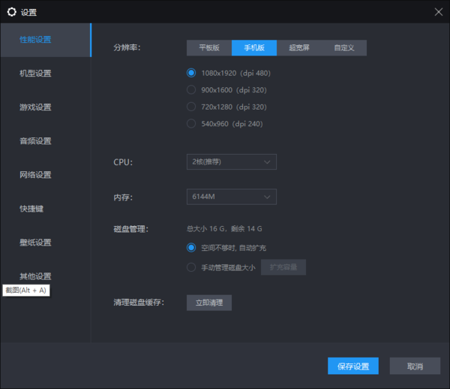This screenshot has width=450, height=389.
Task: Select the 自定义 resolution tab
Action: [344, 48]
